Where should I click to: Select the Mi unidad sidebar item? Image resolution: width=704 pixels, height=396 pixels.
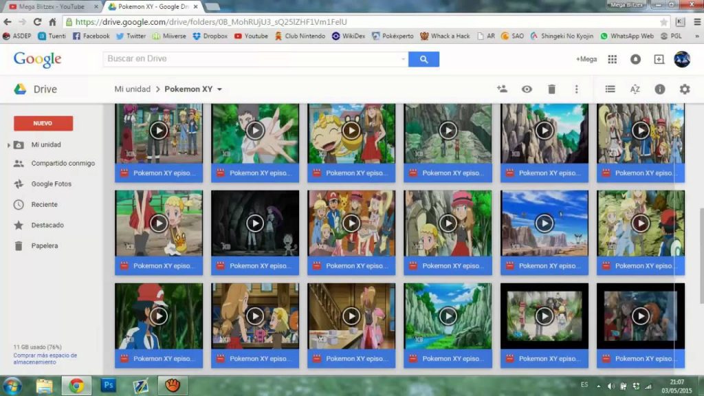point(46,144)
